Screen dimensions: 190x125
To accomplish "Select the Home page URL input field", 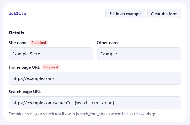I will 95,78.
